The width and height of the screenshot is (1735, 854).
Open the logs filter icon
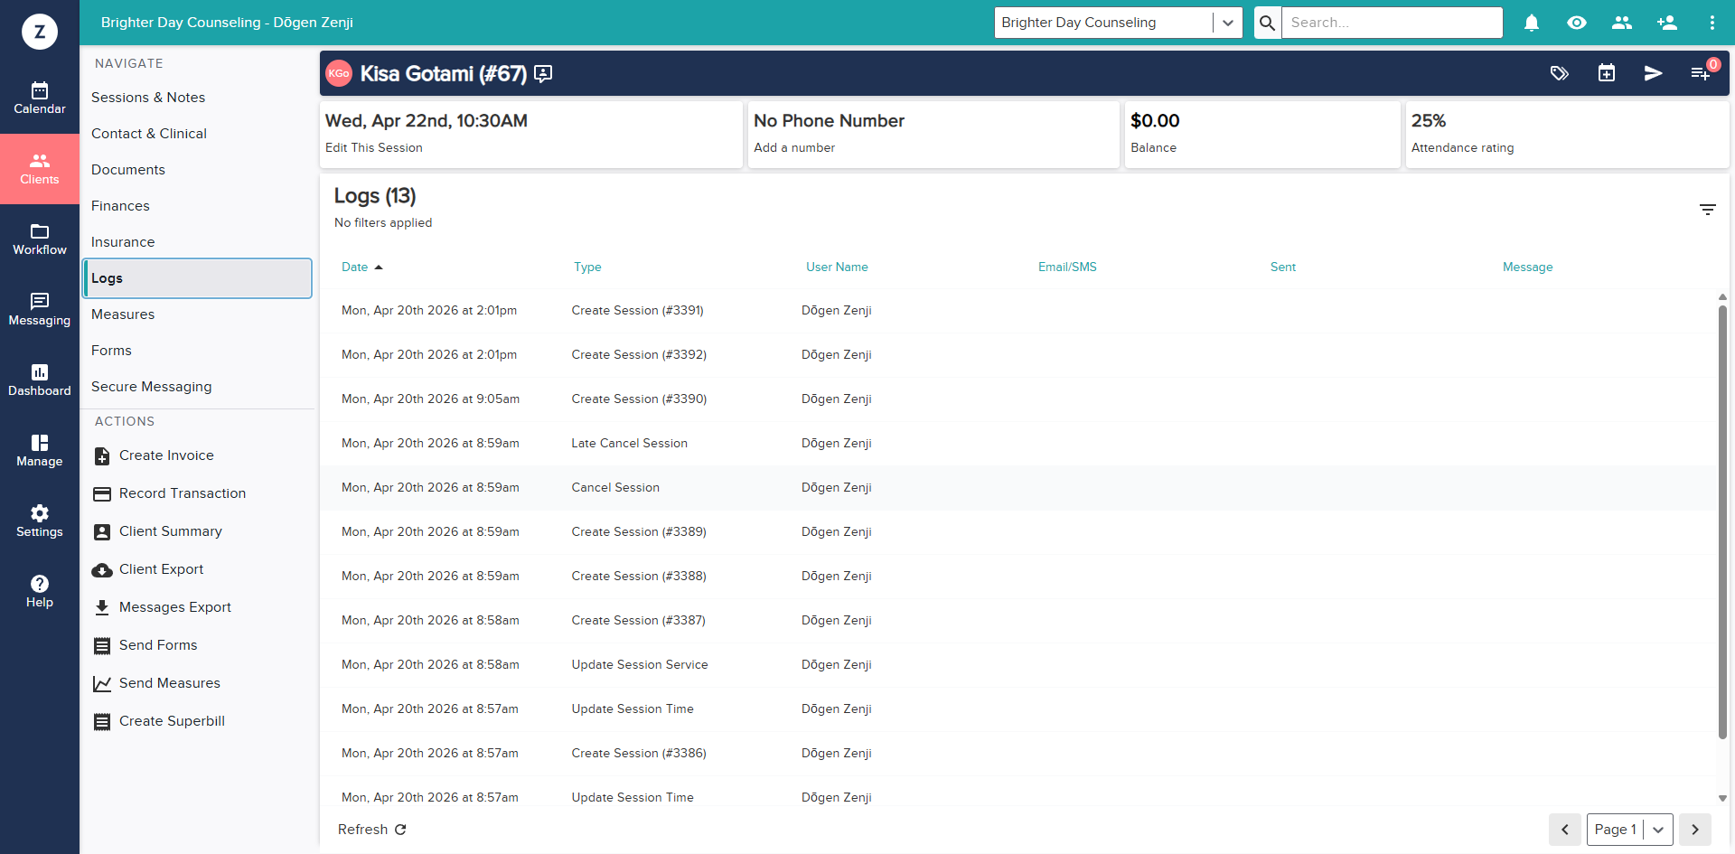[x=1708, y=210]
